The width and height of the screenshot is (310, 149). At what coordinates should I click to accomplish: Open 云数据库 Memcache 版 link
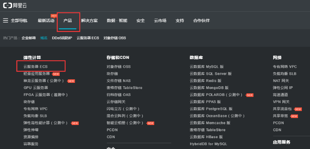(210, 123)
